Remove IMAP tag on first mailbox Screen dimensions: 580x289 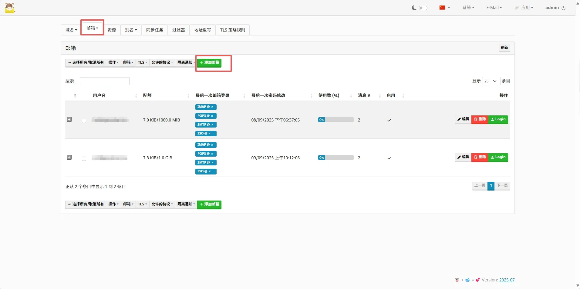point(212,107)
